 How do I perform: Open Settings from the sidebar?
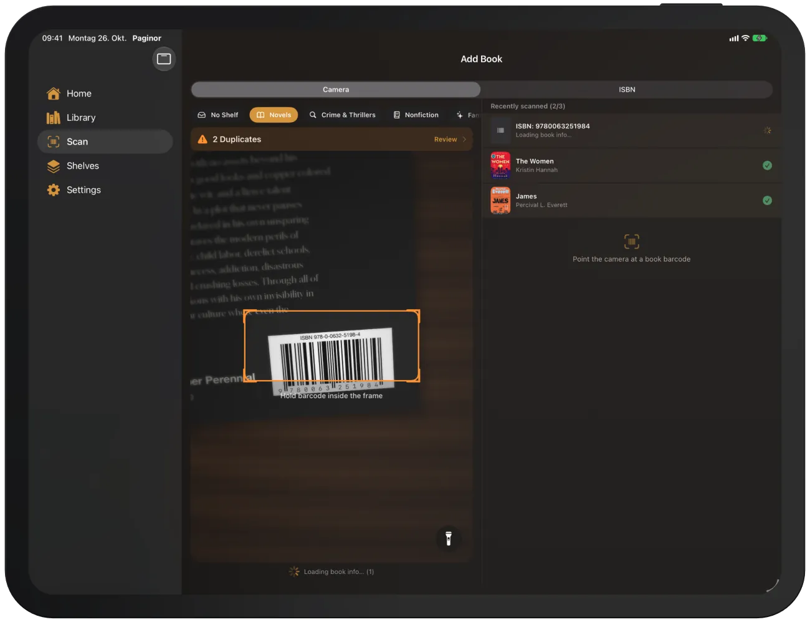point(105,190)
